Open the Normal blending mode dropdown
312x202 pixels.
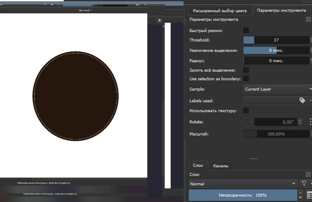coord(243,184)
